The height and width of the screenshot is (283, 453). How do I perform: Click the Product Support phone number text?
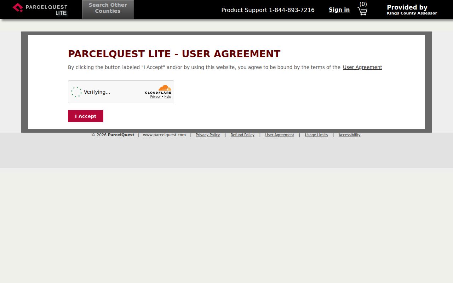coord(268,10)
